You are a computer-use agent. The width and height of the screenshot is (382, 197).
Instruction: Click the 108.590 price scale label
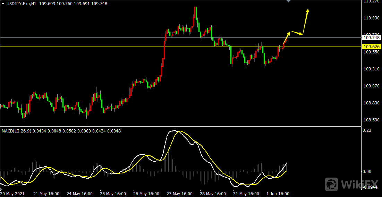tap(370, 120)
